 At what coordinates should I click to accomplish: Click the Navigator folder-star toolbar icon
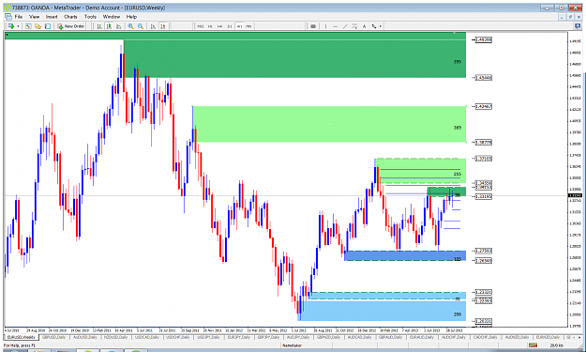pyautogui.click(x=38, y=26)
